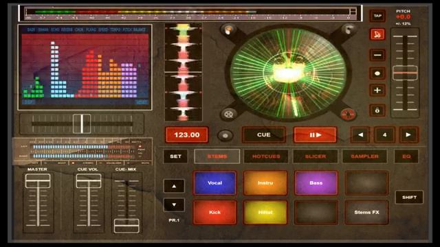Switch to the HOTCUES pad tab
The width and height of the screenshot is (440, 247).
pyautogui.click(x=266, y=156)
